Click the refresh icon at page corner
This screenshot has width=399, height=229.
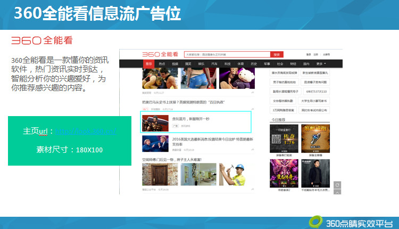(x=337, y=185)
